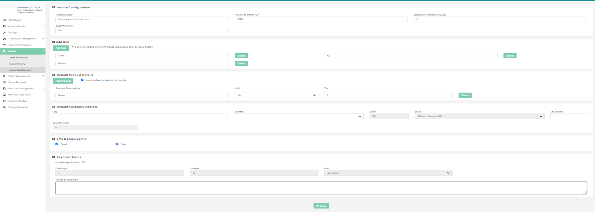Click the Settings wrench icon
Image resolution: width=595 pixels, height=212 pixels.
[4, 32]
